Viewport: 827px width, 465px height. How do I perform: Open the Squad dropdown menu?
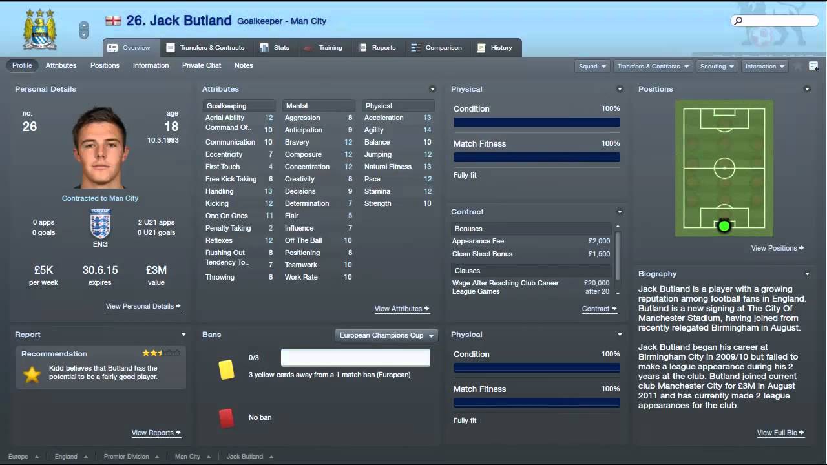coord(592,66)
